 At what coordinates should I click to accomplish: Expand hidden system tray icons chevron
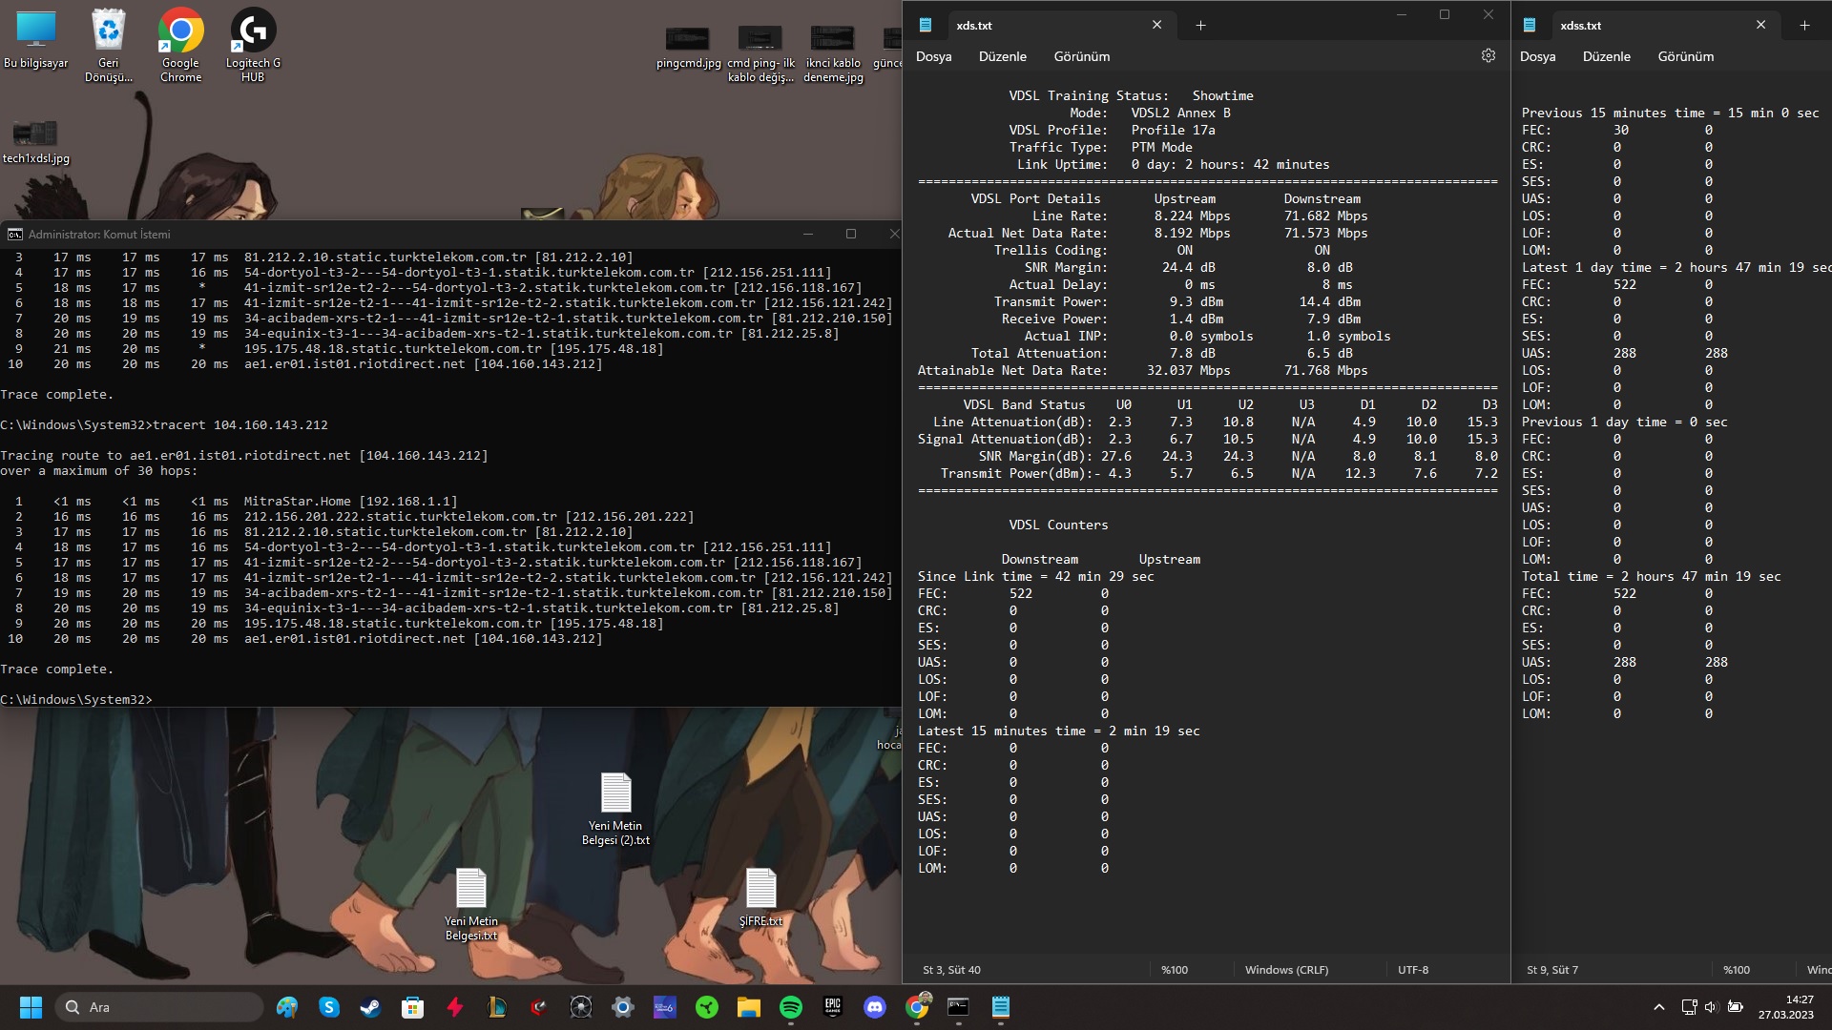pos(1658,1007)
